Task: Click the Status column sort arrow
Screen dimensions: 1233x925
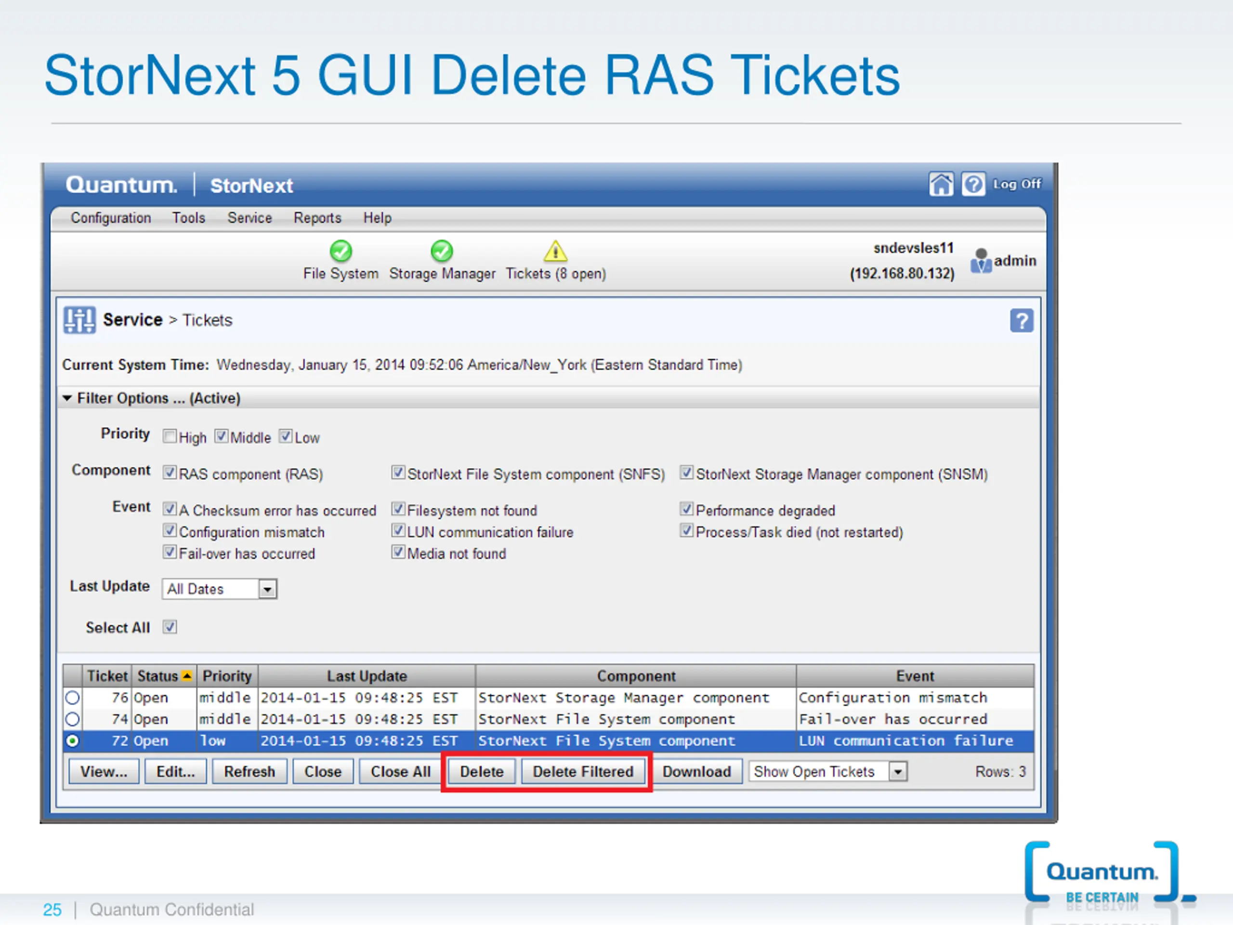Action: coord(187,676)
